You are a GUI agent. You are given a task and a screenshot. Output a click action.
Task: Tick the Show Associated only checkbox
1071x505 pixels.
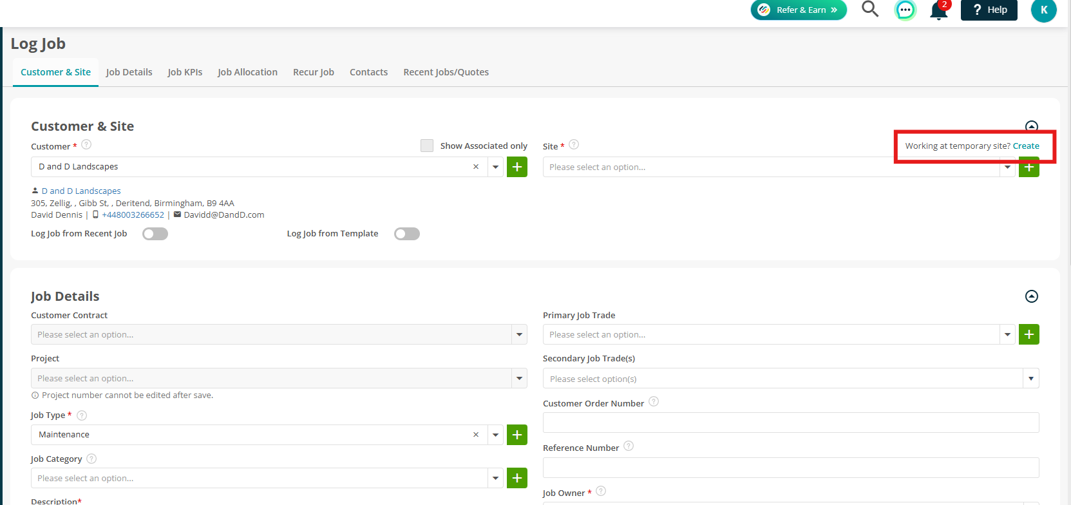(x=427, y=146)
